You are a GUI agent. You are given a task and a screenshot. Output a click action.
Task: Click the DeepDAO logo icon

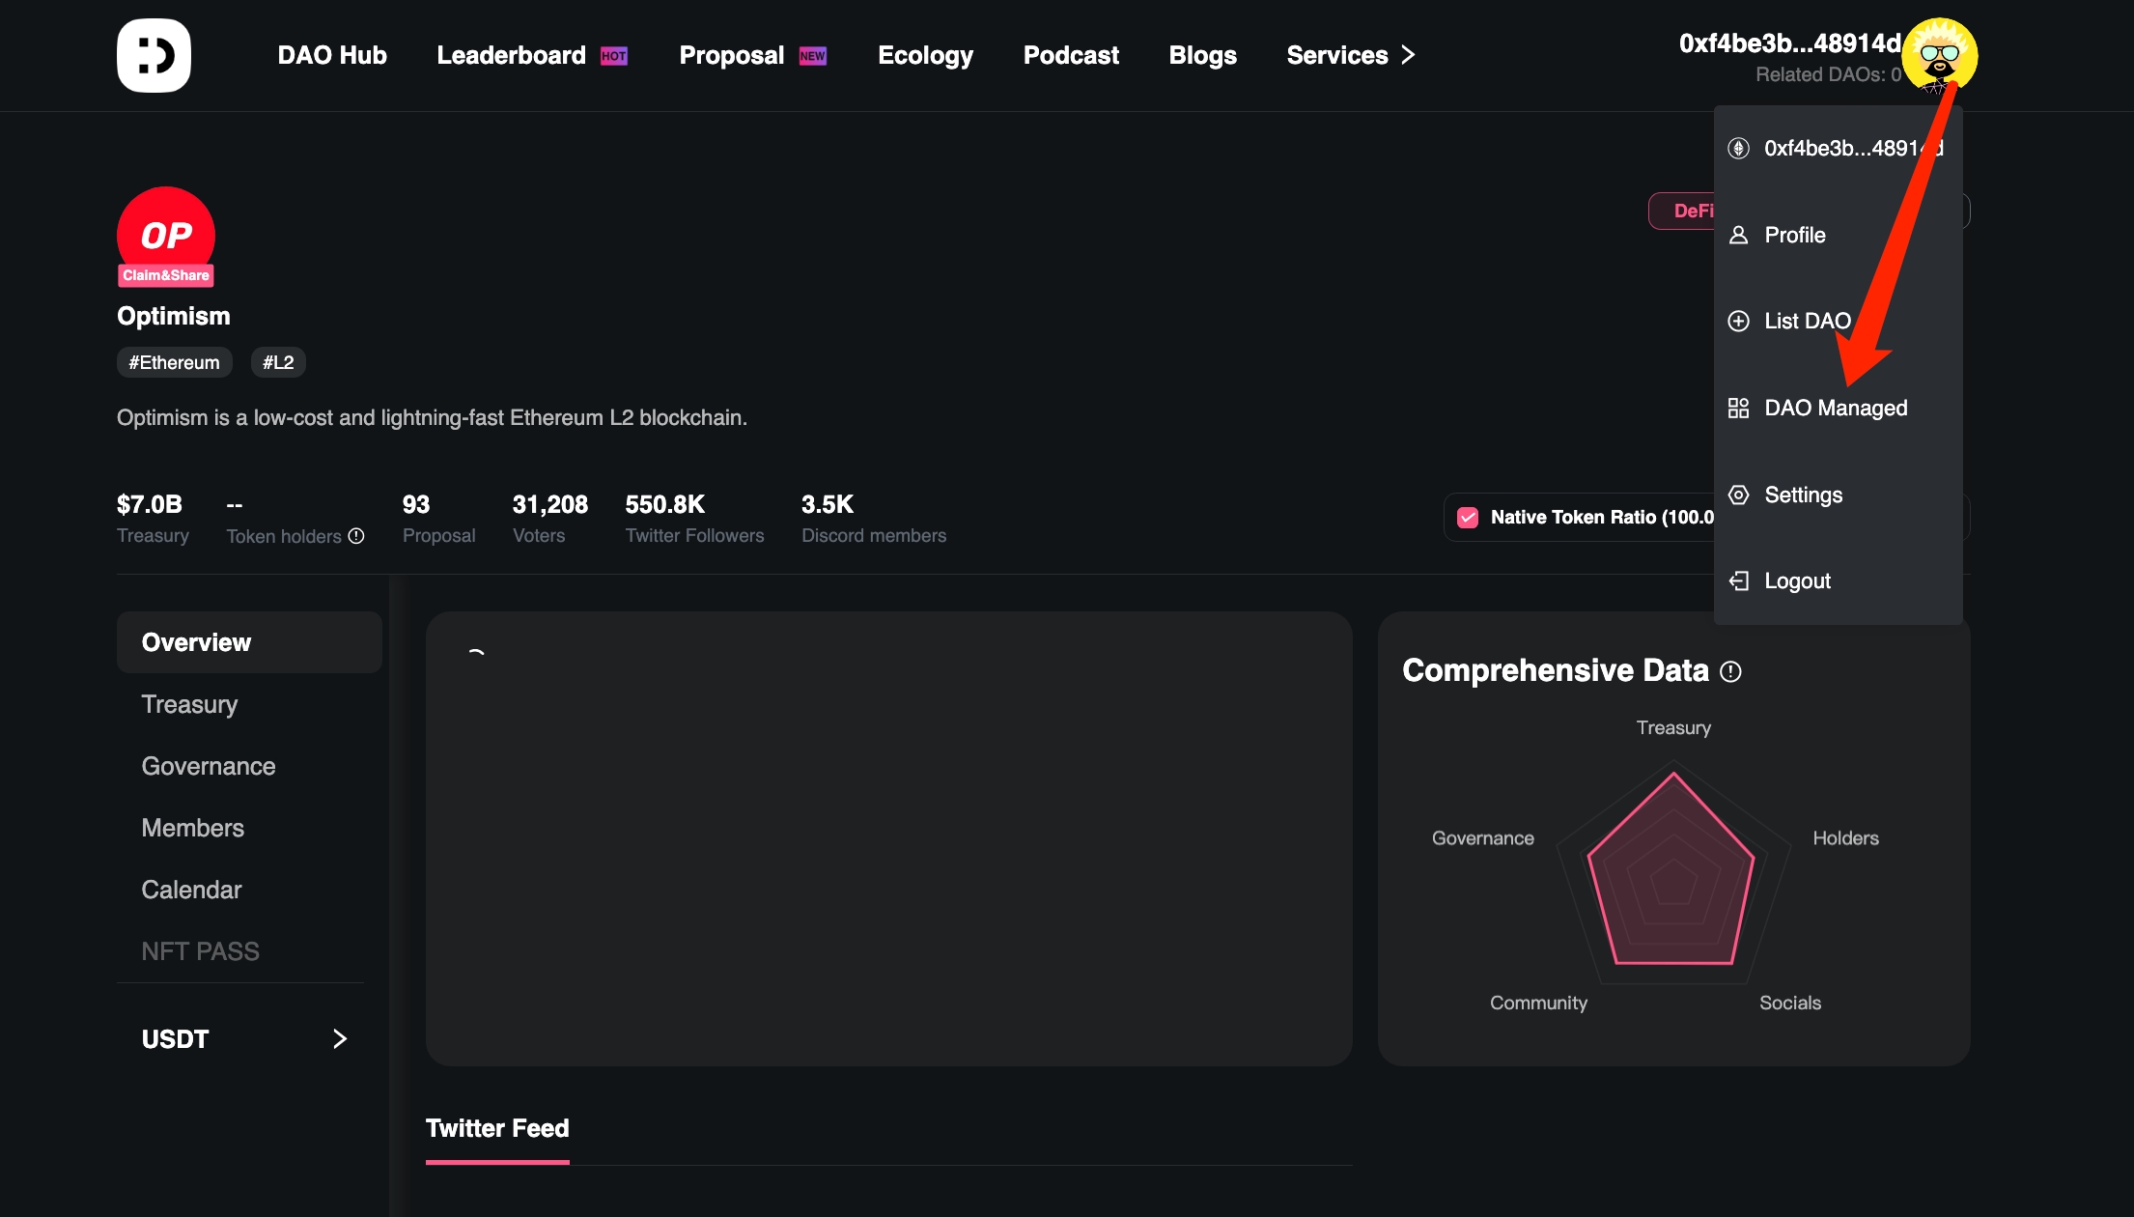[154, 55]
